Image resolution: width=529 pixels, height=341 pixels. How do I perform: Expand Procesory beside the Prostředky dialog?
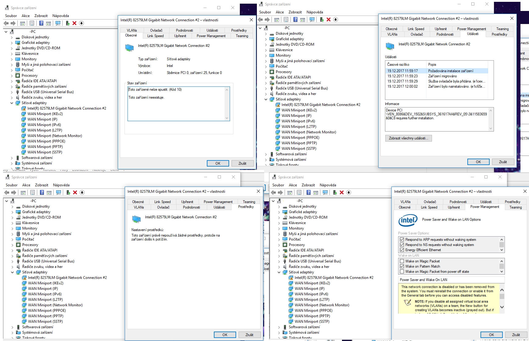(12, 245)
